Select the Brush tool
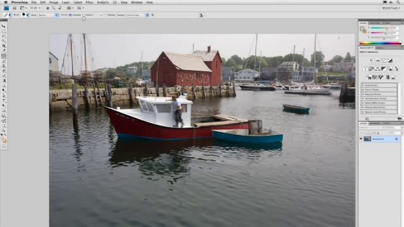The width and height of the screenshot is (404, 227). [x=4, y=61]
